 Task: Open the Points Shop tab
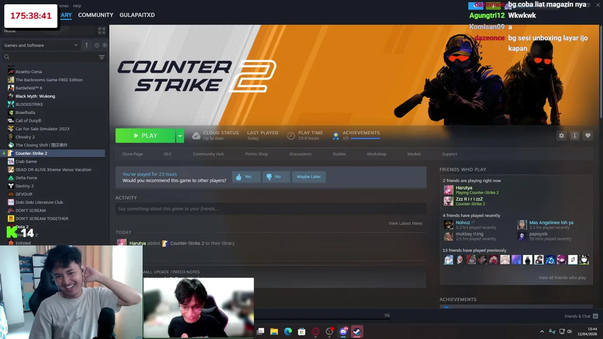256,154
